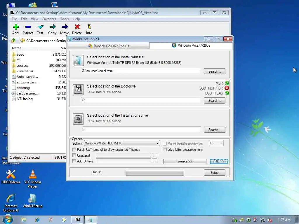Image resolution: width=299 pixels, height=224 pixels.
Task: Click the 7-Zip Add toolbar icon
Action: pyautogui.click(x=16, y=27)
